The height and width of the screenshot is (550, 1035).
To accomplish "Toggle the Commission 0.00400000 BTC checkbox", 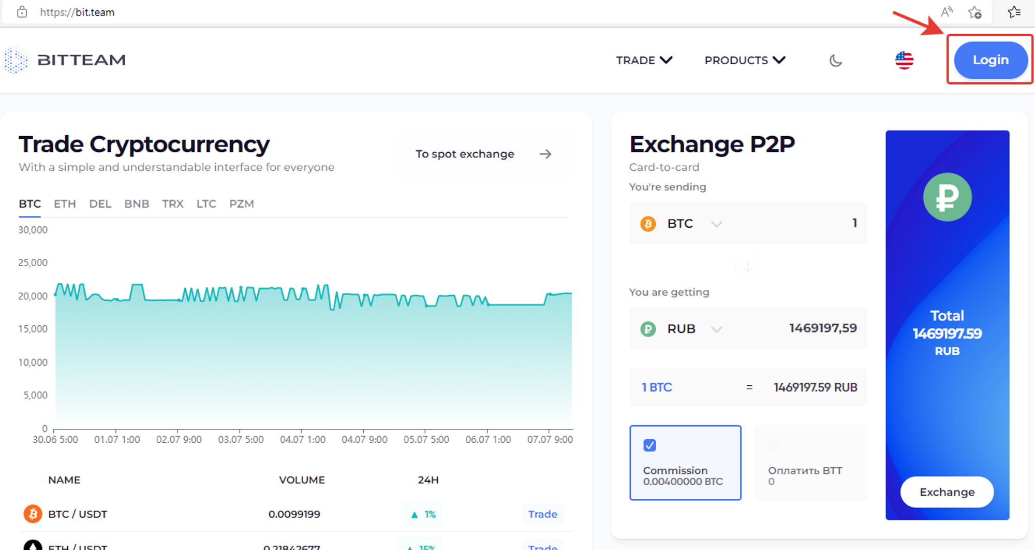I will pos(649,445).
